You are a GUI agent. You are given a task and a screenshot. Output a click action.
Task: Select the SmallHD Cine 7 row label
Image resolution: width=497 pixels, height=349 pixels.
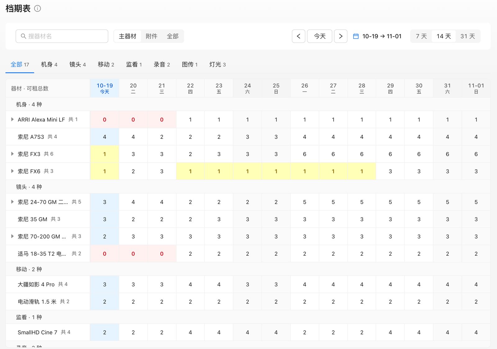pyautogui.click(x=37, y=332)
